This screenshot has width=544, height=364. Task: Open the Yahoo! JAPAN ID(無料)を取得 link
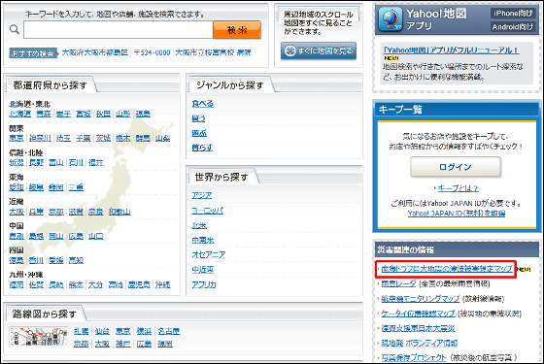(457, 214)
